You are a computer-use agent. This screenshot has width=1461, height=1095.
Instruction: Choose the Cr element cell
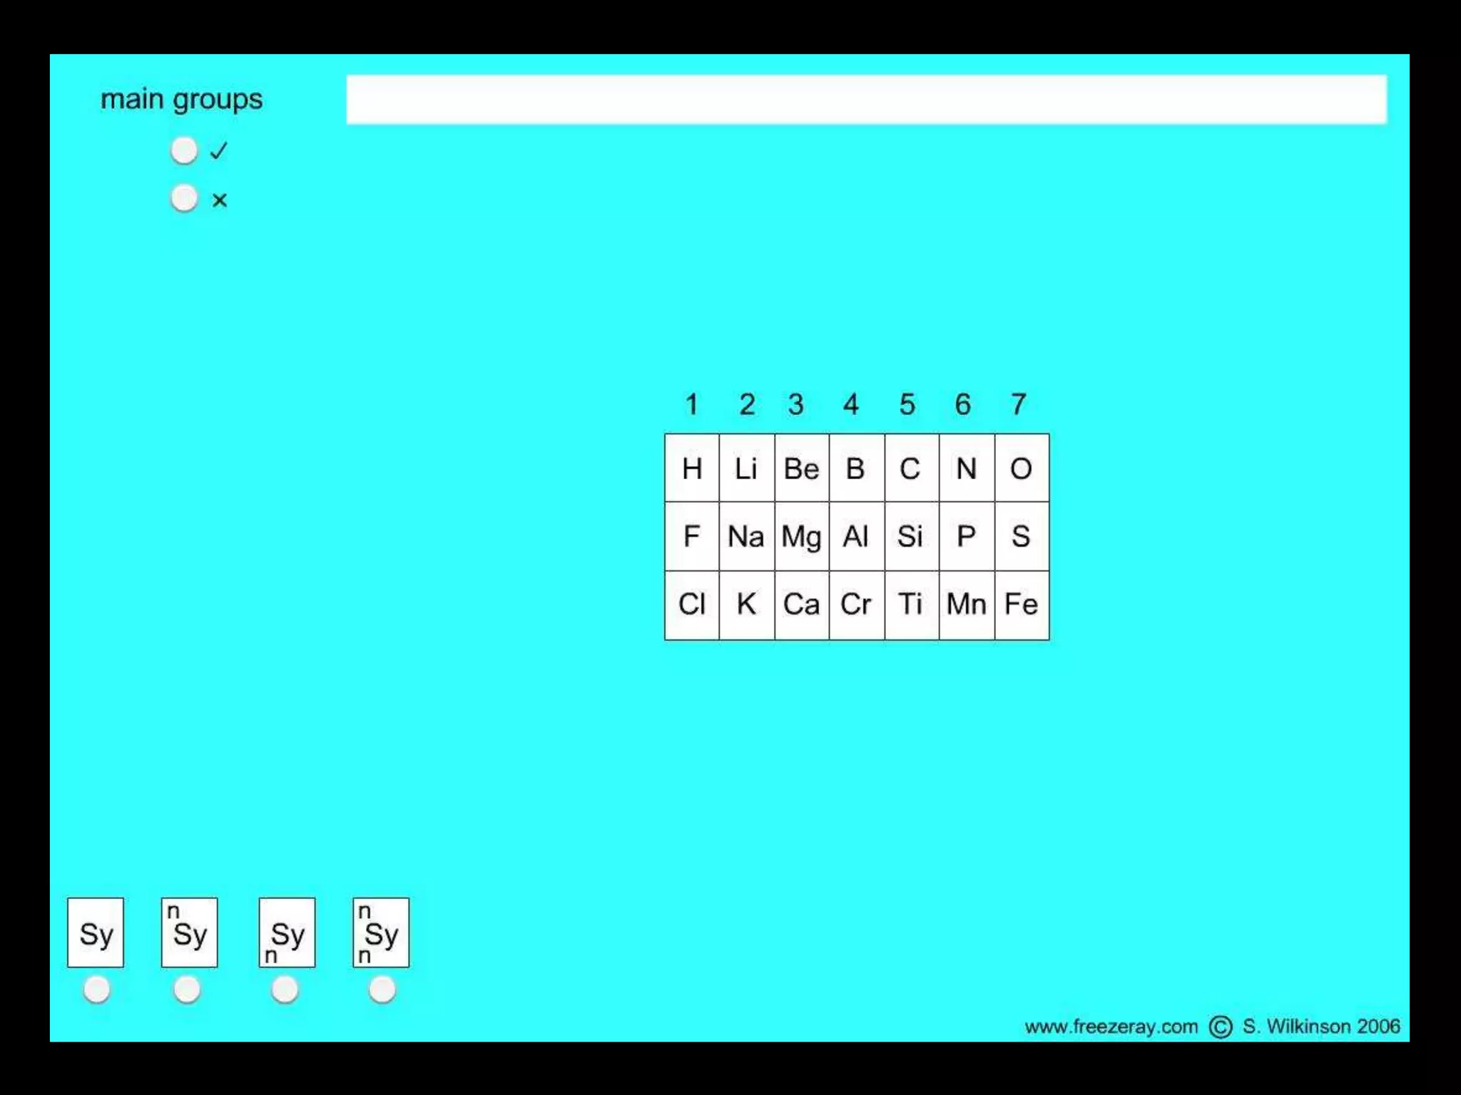tap(856, 605)
